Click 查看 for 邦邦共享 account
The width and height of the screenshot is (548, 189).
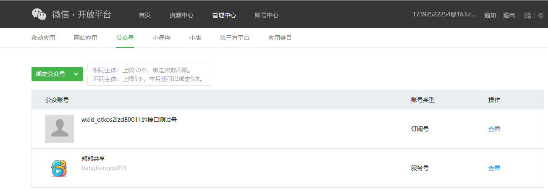tap(494, 168)
